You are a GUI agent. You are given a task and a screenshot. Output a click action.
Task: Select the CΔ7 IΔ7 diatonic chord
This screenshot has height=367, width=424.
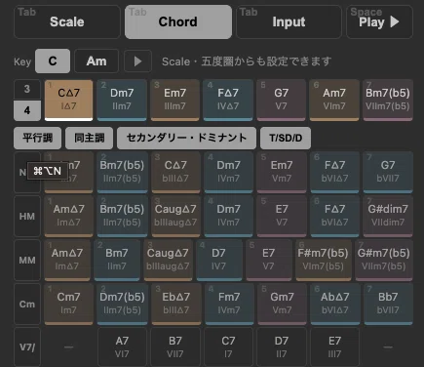click(68, 100)
